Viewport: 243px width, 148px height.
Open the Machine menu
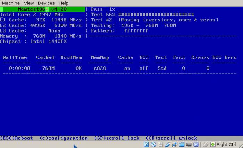(11, 3)
